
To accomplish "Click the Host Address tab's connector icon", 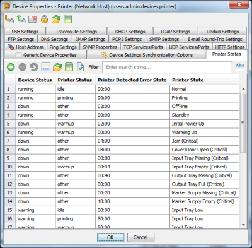I will (11, 47).
